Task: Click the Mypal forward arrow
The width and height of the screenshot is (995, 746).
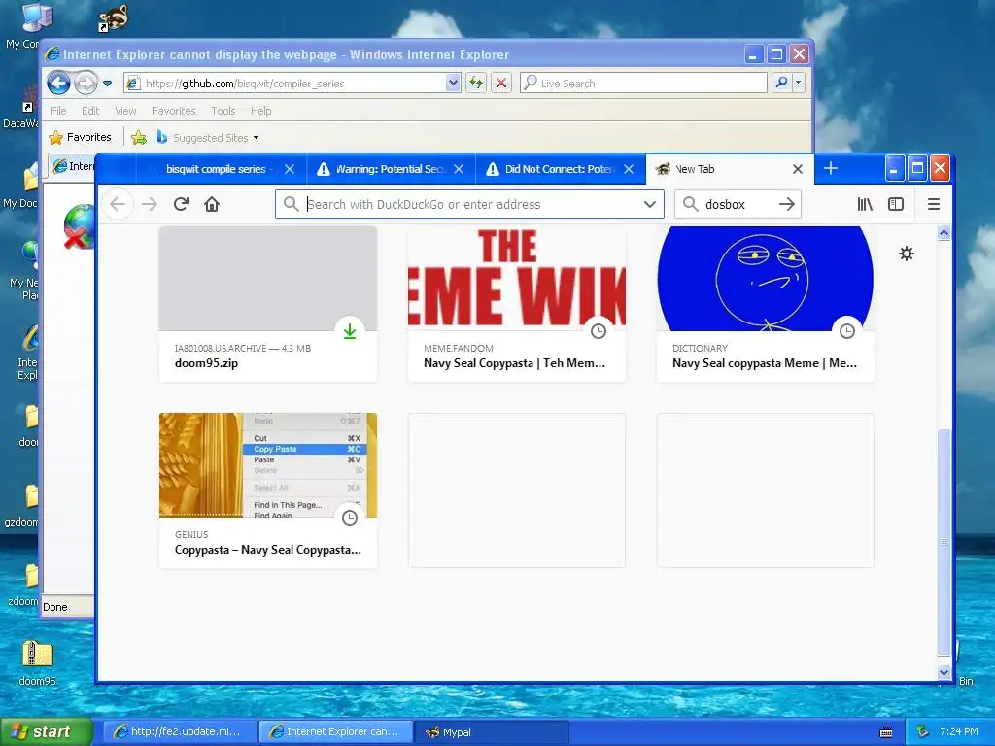Action: [150, 204]
